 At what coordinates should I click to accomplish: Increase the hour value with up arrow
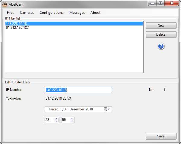pyautogui.click(x=56, y=119)
